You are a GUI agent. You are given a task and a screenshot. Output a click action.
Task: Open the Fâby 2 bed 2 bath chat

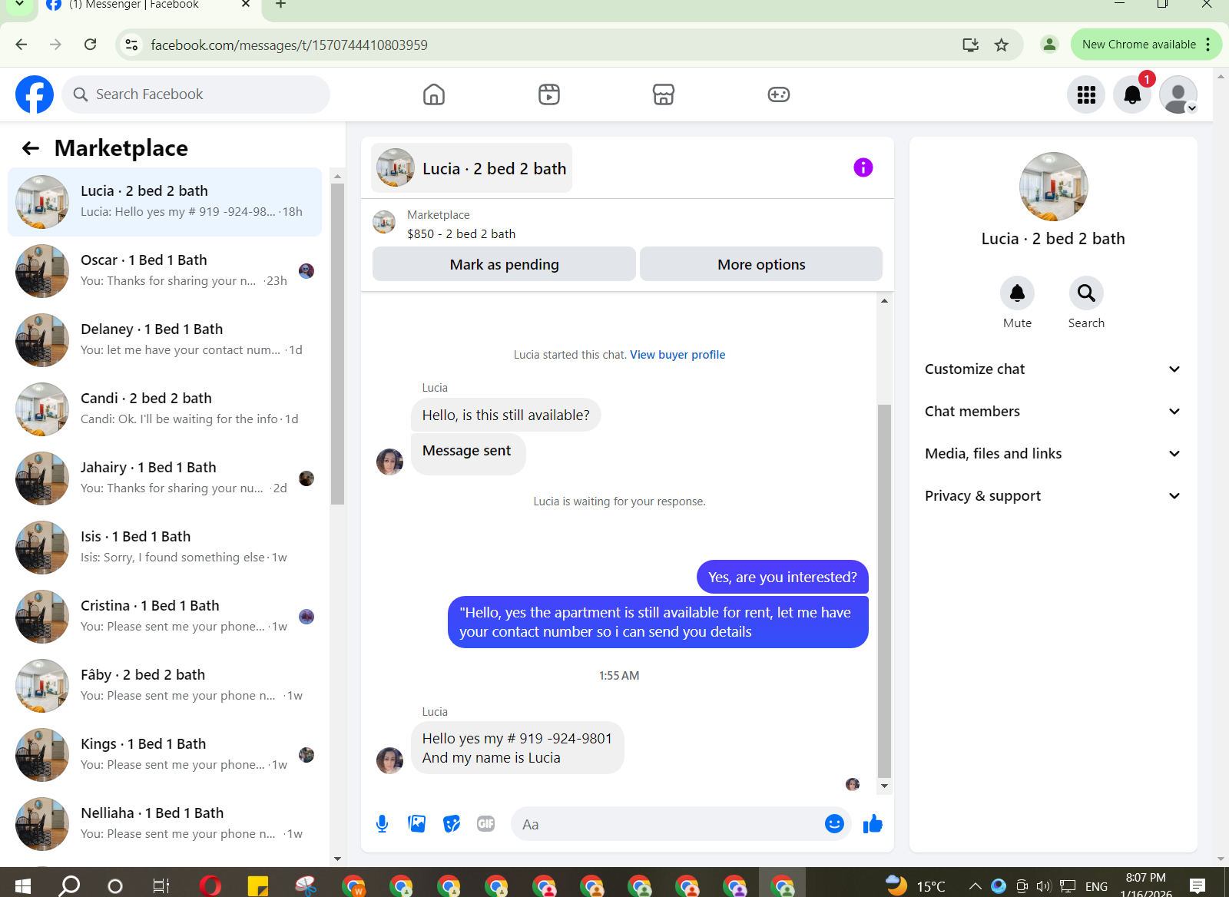click(x=165, y=686)
